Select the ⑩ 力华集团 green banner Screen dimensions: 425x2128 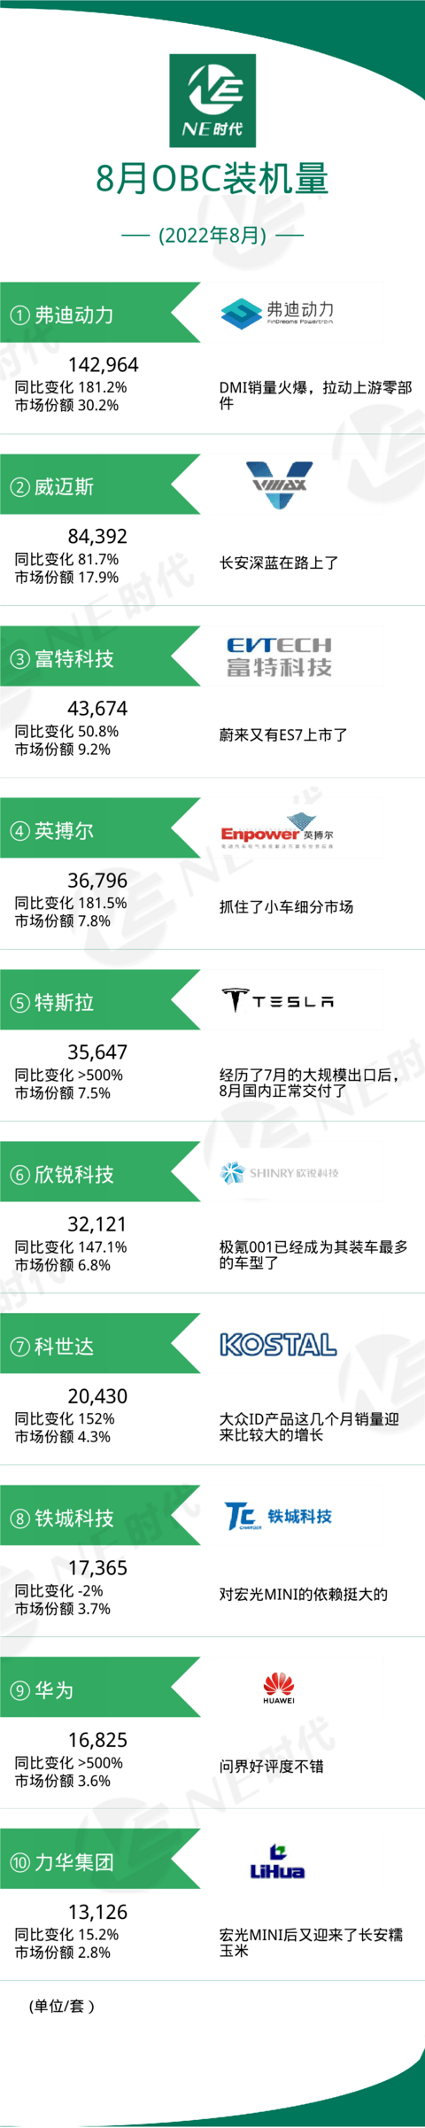100,1860
